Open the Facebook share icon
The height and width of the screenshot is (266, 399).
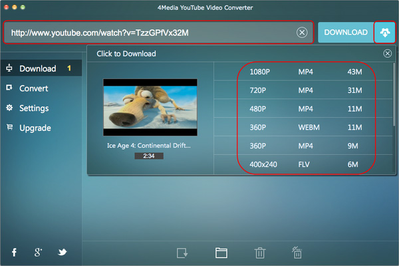(x=14, y=252)
